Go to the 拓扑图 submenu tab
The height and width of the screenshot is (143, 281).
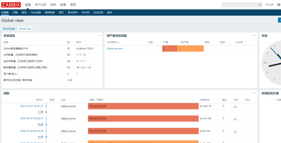click(86, 13)
